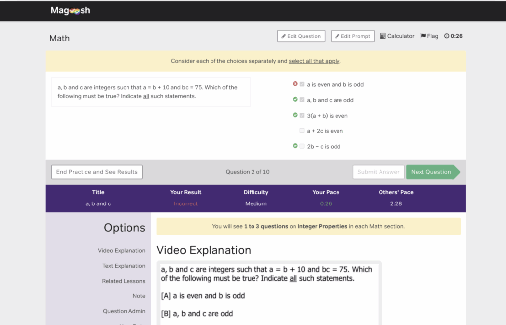Click the Magoosh logo
506x325 pixels.
pos(70,10)
